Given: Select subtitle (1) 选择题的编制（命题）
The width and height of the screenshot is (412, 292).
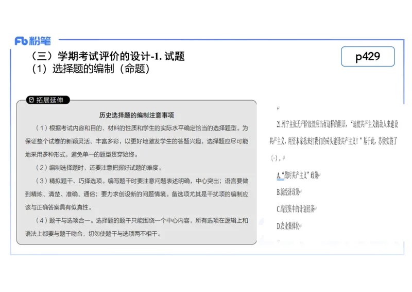Looking at the screenshot, I should coord(91,69).
